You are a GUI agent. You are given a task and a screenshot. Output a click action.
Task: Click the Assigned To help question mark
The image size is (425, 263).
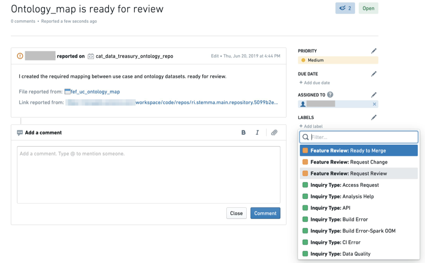click(x=330, y=95)
